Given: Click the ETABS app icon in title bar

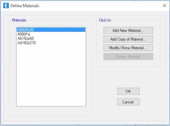Looking at the screenshot, I should 6,6.
